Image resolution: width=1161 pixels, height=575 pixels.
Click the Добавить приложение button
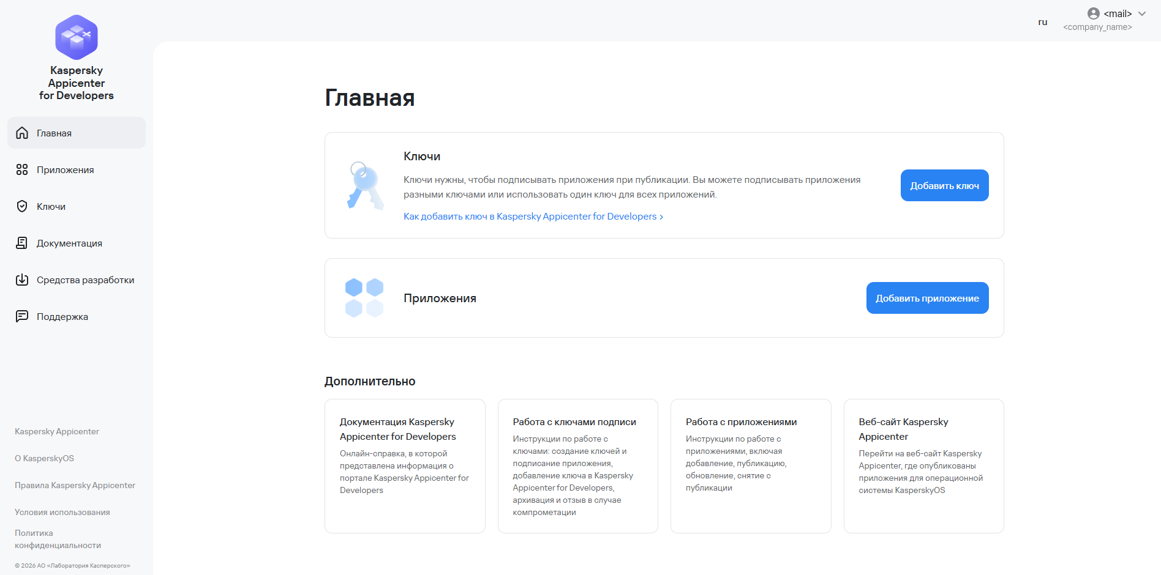927,298
